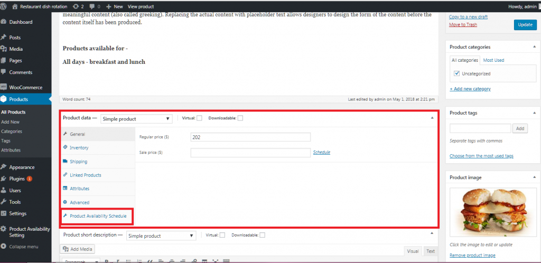
Task: Select the General product data tab
Action: click(x=98, y=134)
